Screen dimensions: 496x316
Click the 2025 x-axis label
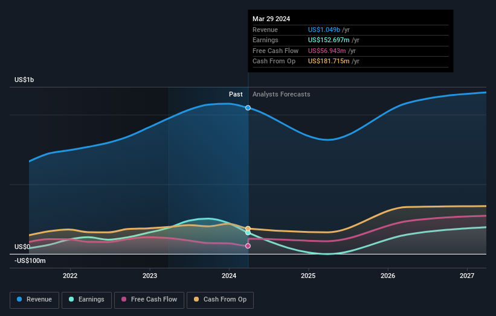[x=308, y=276]
